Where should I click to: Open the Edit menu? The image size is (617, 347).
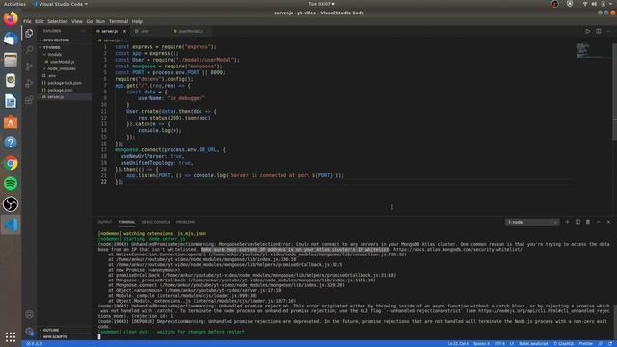(40, 21)
